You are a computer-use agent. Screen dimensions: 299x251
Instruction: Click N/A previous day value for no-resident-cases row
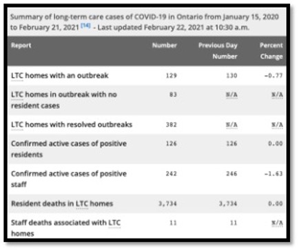point(231,94)
